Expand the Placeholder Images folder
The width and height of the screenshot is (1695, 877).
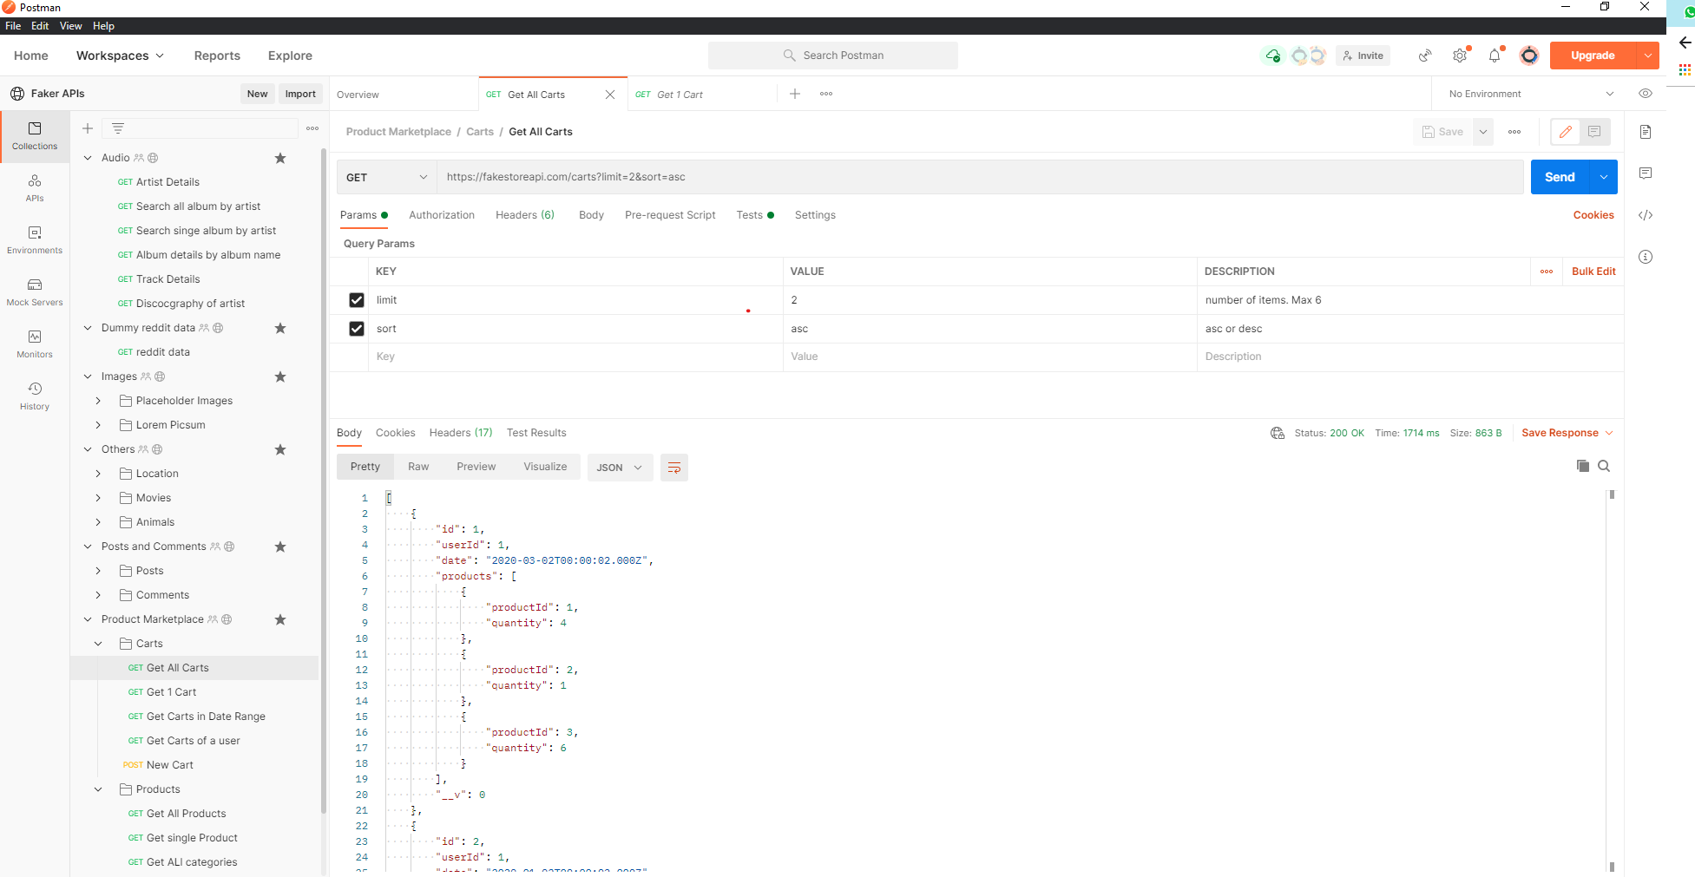pos(98,401)
